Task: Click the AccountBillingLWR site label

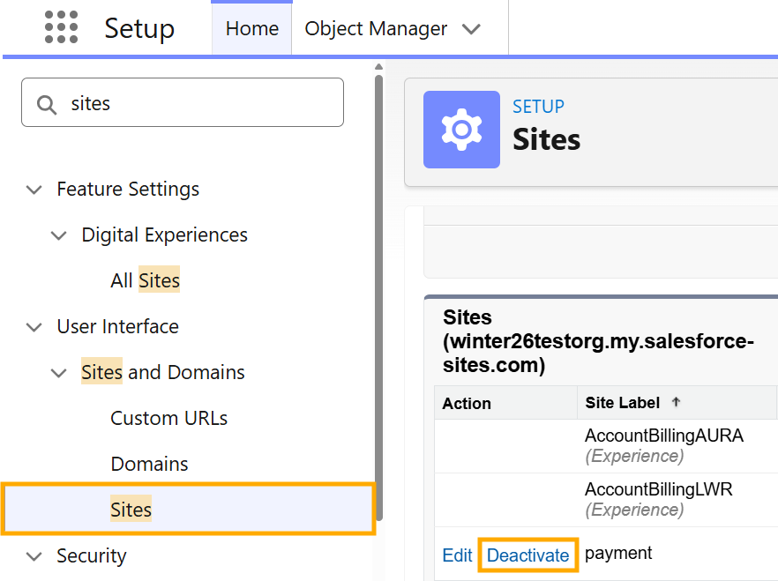Action: (x=658, y=489)
